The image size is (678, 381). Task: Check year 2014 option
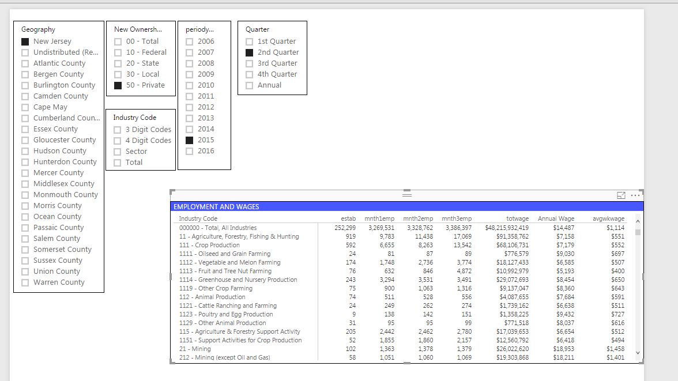click(x=189, y=129)
